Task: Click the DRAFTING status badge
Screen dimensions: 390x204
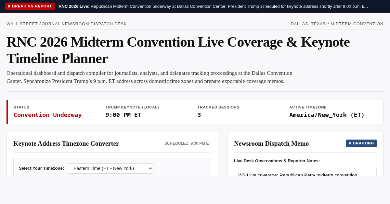Action: pyautogui.click(x=361, y=143)
